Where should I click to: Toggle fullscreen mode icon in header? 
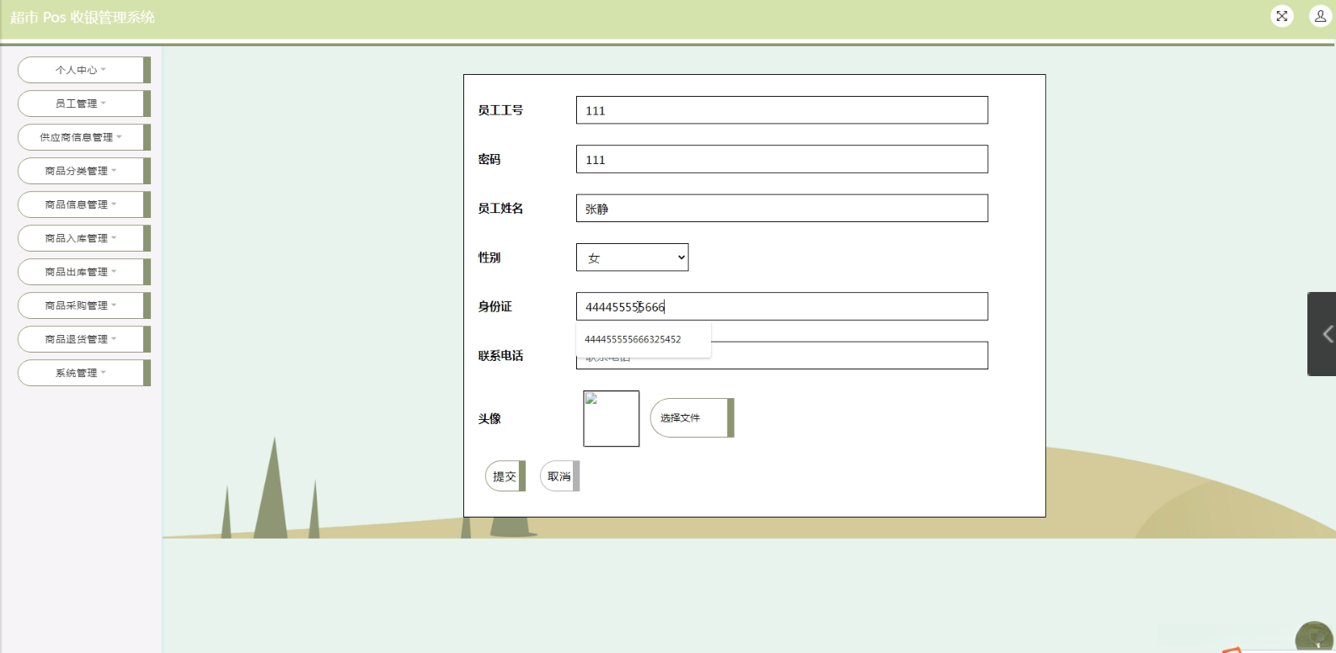(x=1281, y=16)
